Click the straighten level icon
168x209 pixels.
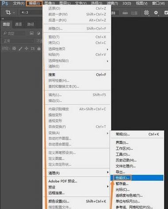tap(125, 13)
